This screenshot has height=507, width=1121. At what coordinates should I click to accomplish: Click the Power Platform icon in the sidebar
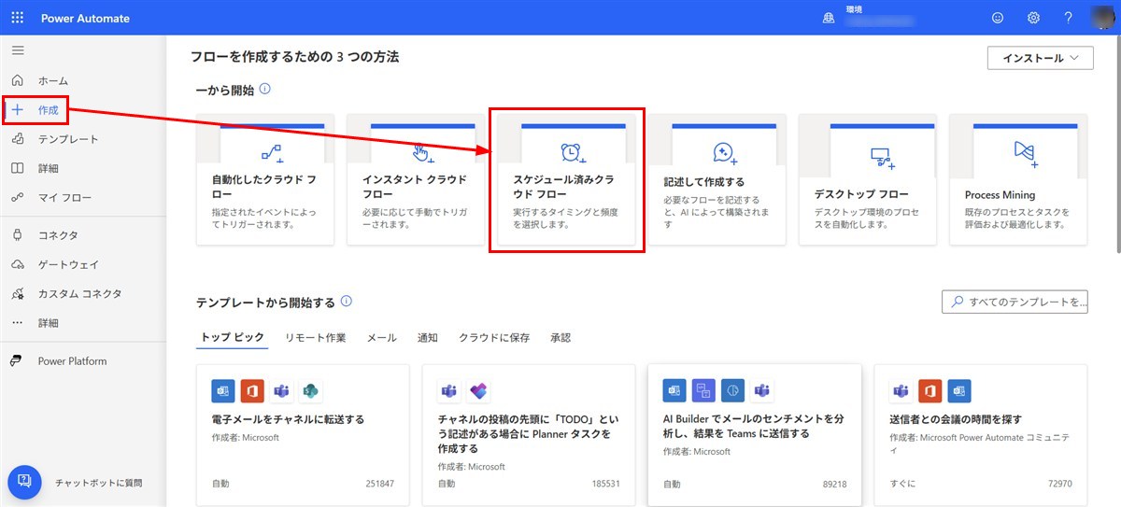coord(18,360)
